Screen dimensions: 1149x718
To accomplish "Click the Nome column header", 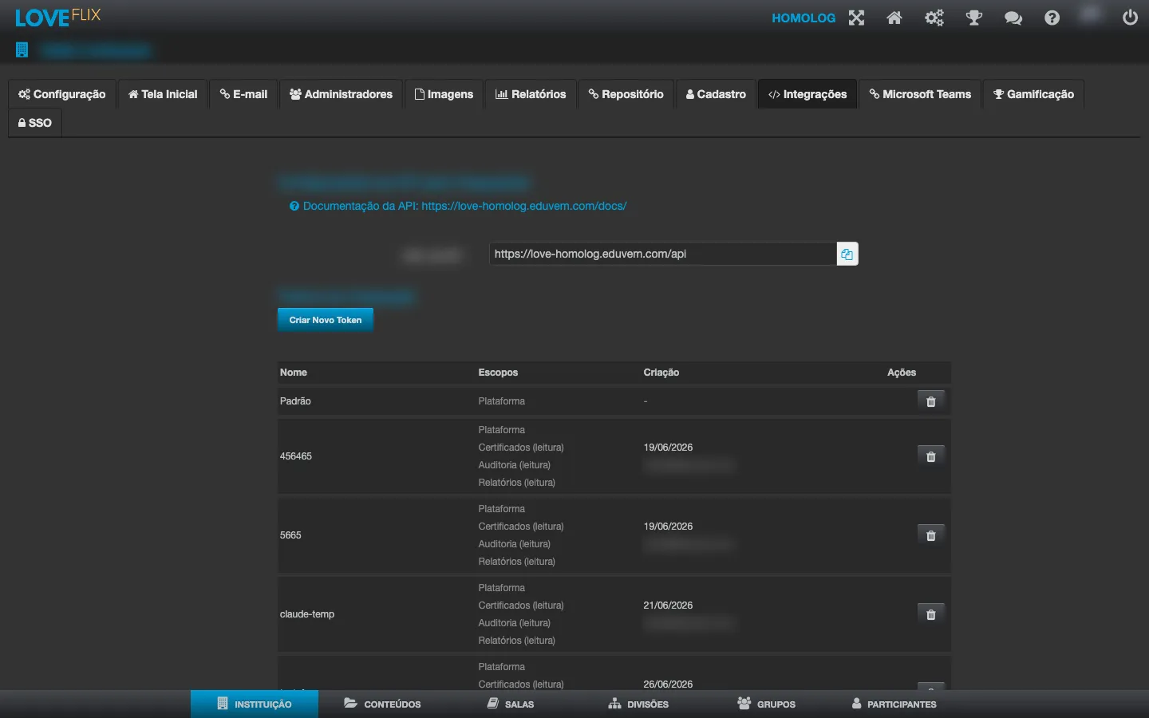I will (x=294, y=373).
